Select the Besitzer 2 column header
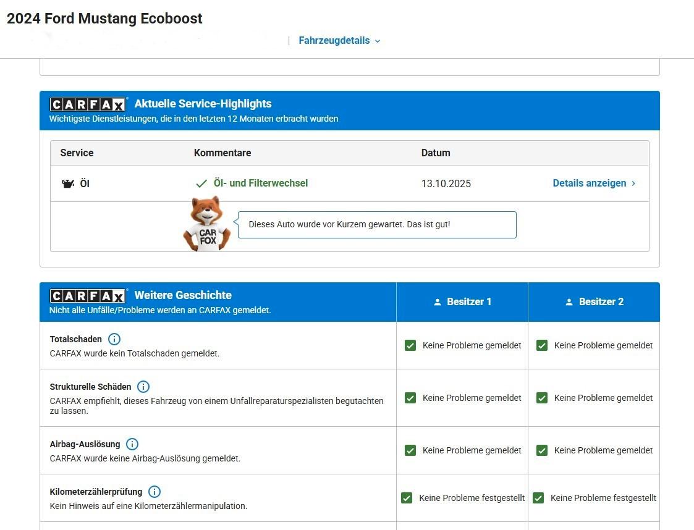694x530 pixels. pos(594,302)
